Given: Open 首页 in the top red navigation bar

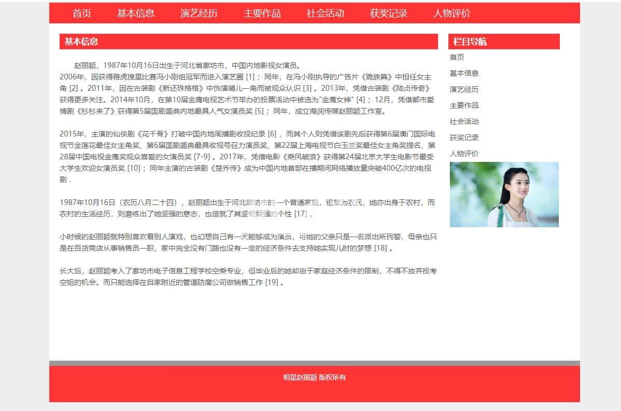Looking at the screenshot, I should click(82, 13).
